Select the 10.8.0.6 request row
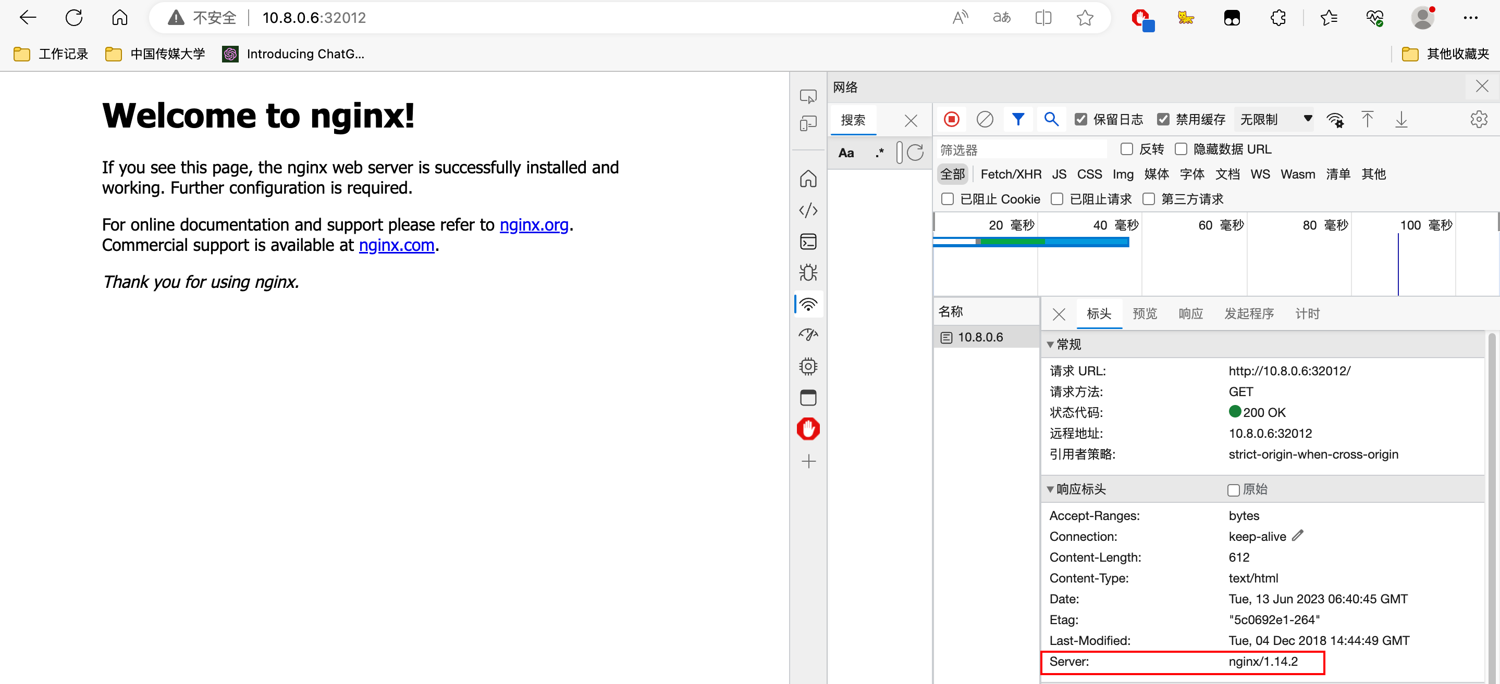Screen dimensions: 1500x684 987,337
